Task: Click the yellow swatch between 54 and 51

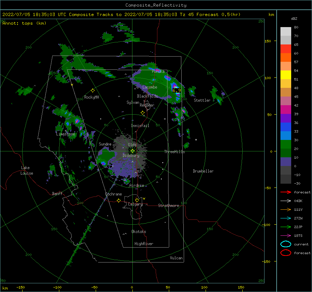Action: click(286, 75)
